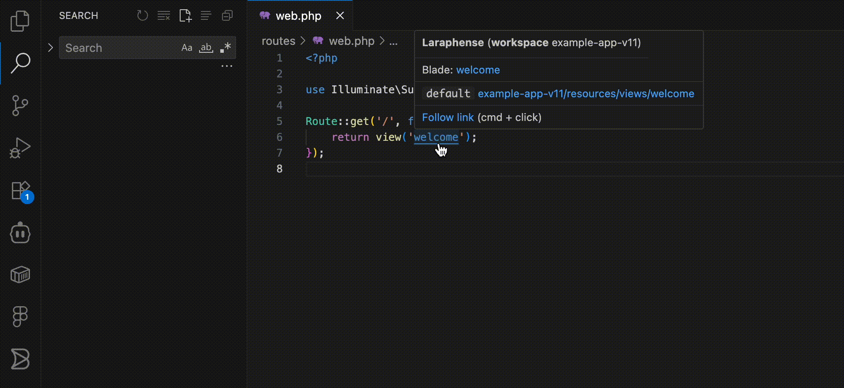The height and width of the screenshot is (388, 844).
Task: Open example-app-v11/resources/views/welcome path link
Action: coord(586,94)
